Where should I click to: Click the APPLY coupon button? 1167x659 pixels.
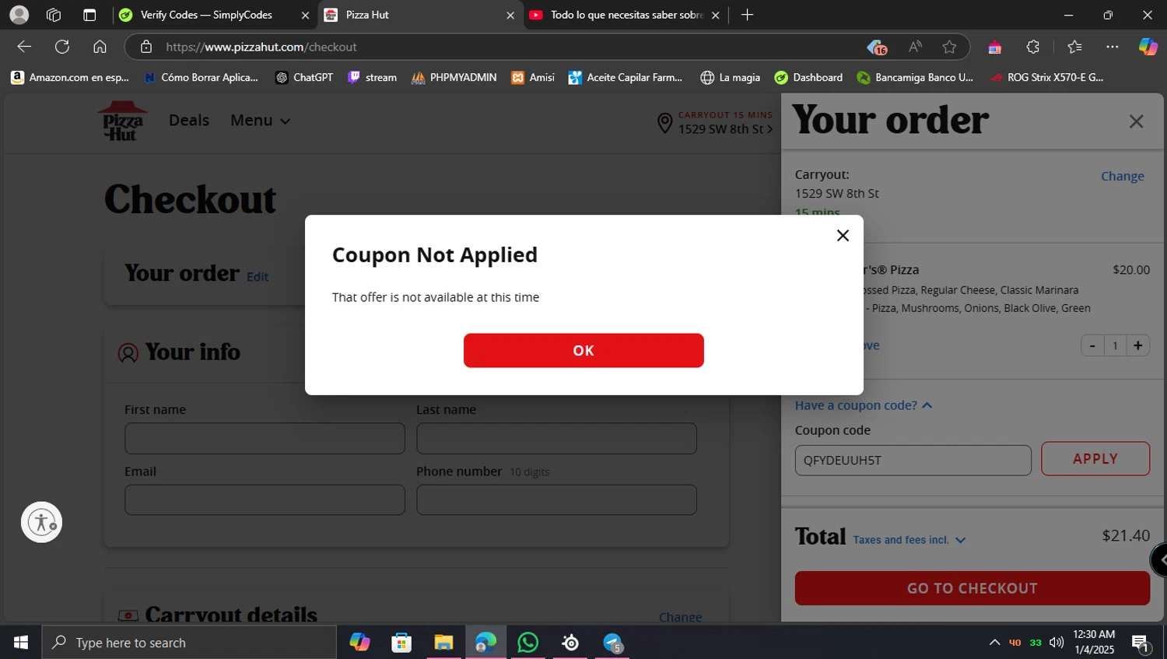tap(1095, 459)
